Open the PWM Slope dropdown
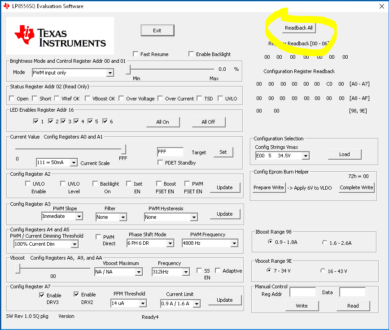Image resolution: width=389 pixels, height=330 pixels. click(x=62, y=216)
